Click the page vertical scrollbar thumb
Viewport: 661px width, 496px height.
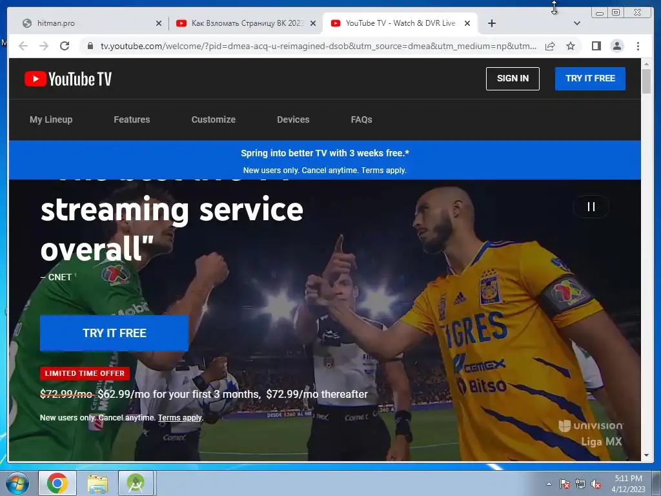click(646, 81)
